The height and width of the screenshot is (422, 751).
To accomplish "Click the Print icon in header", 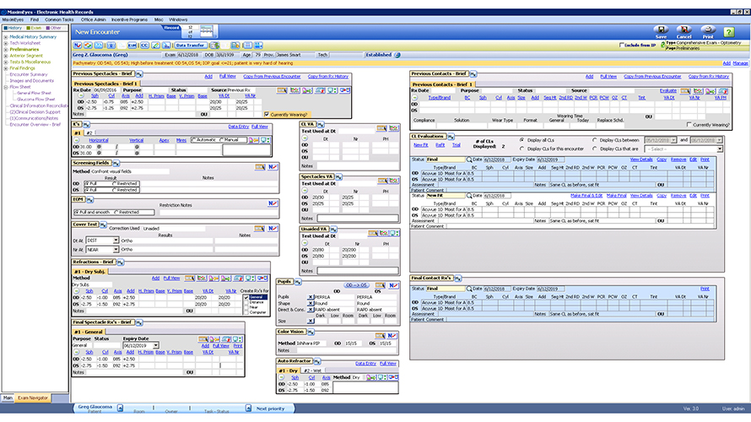I will coord(708,30).
